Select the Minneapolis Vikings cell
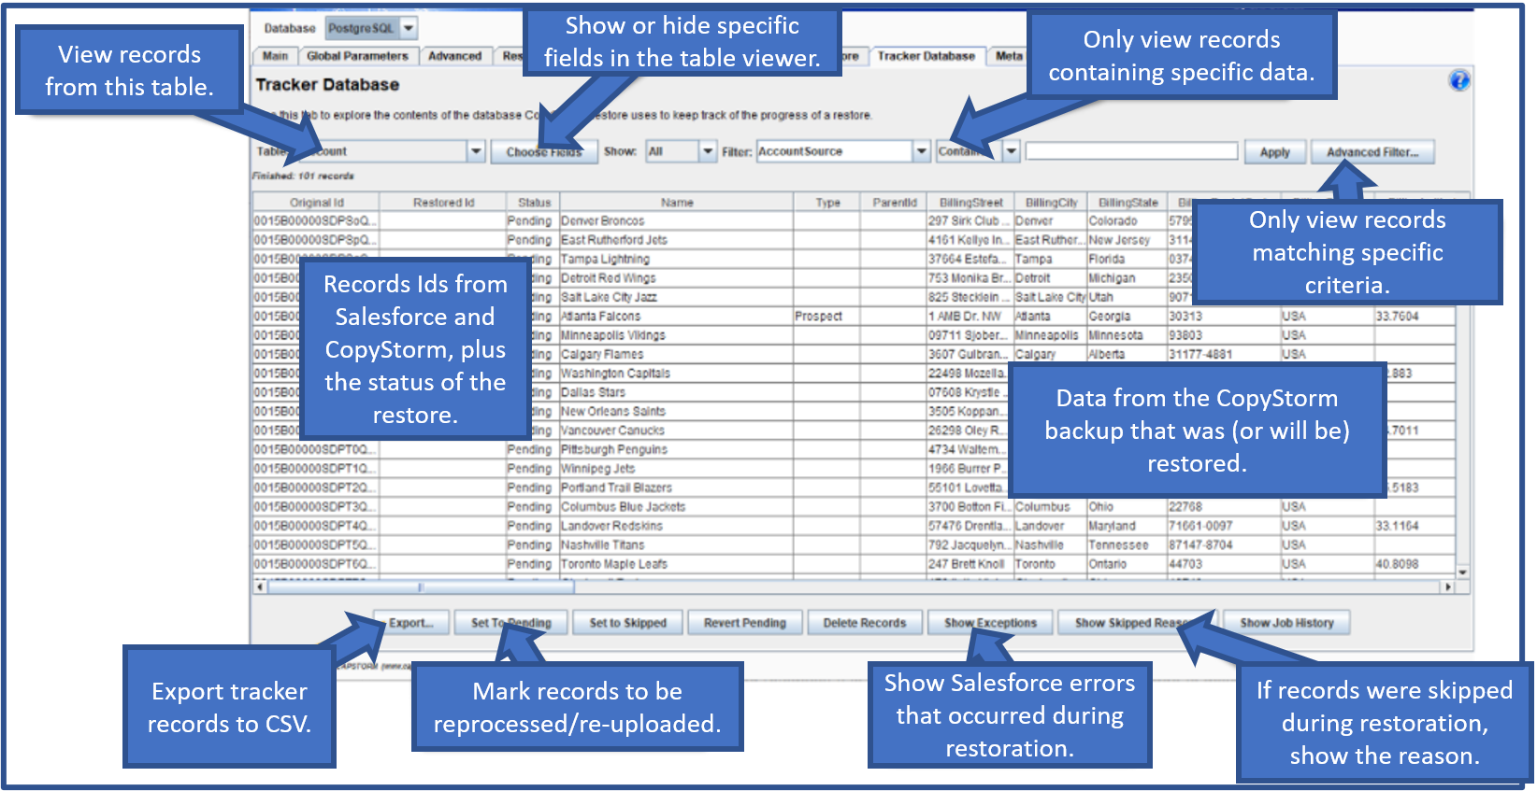The image size is (1537, 791). coord(677,335)
